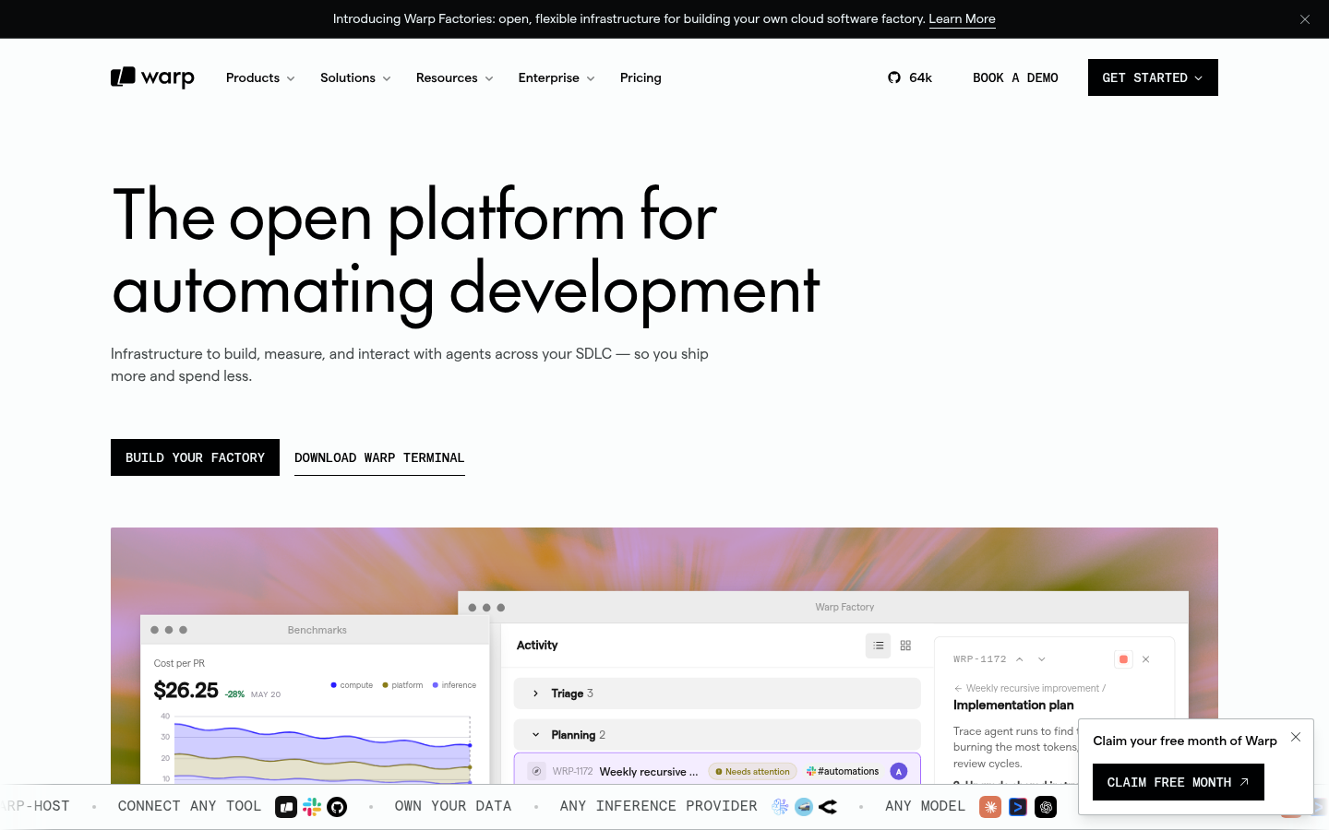This screenshot has height=830, width=1329.
Task: Click the Warp logo in the header
Action: (x=152, y=77)
